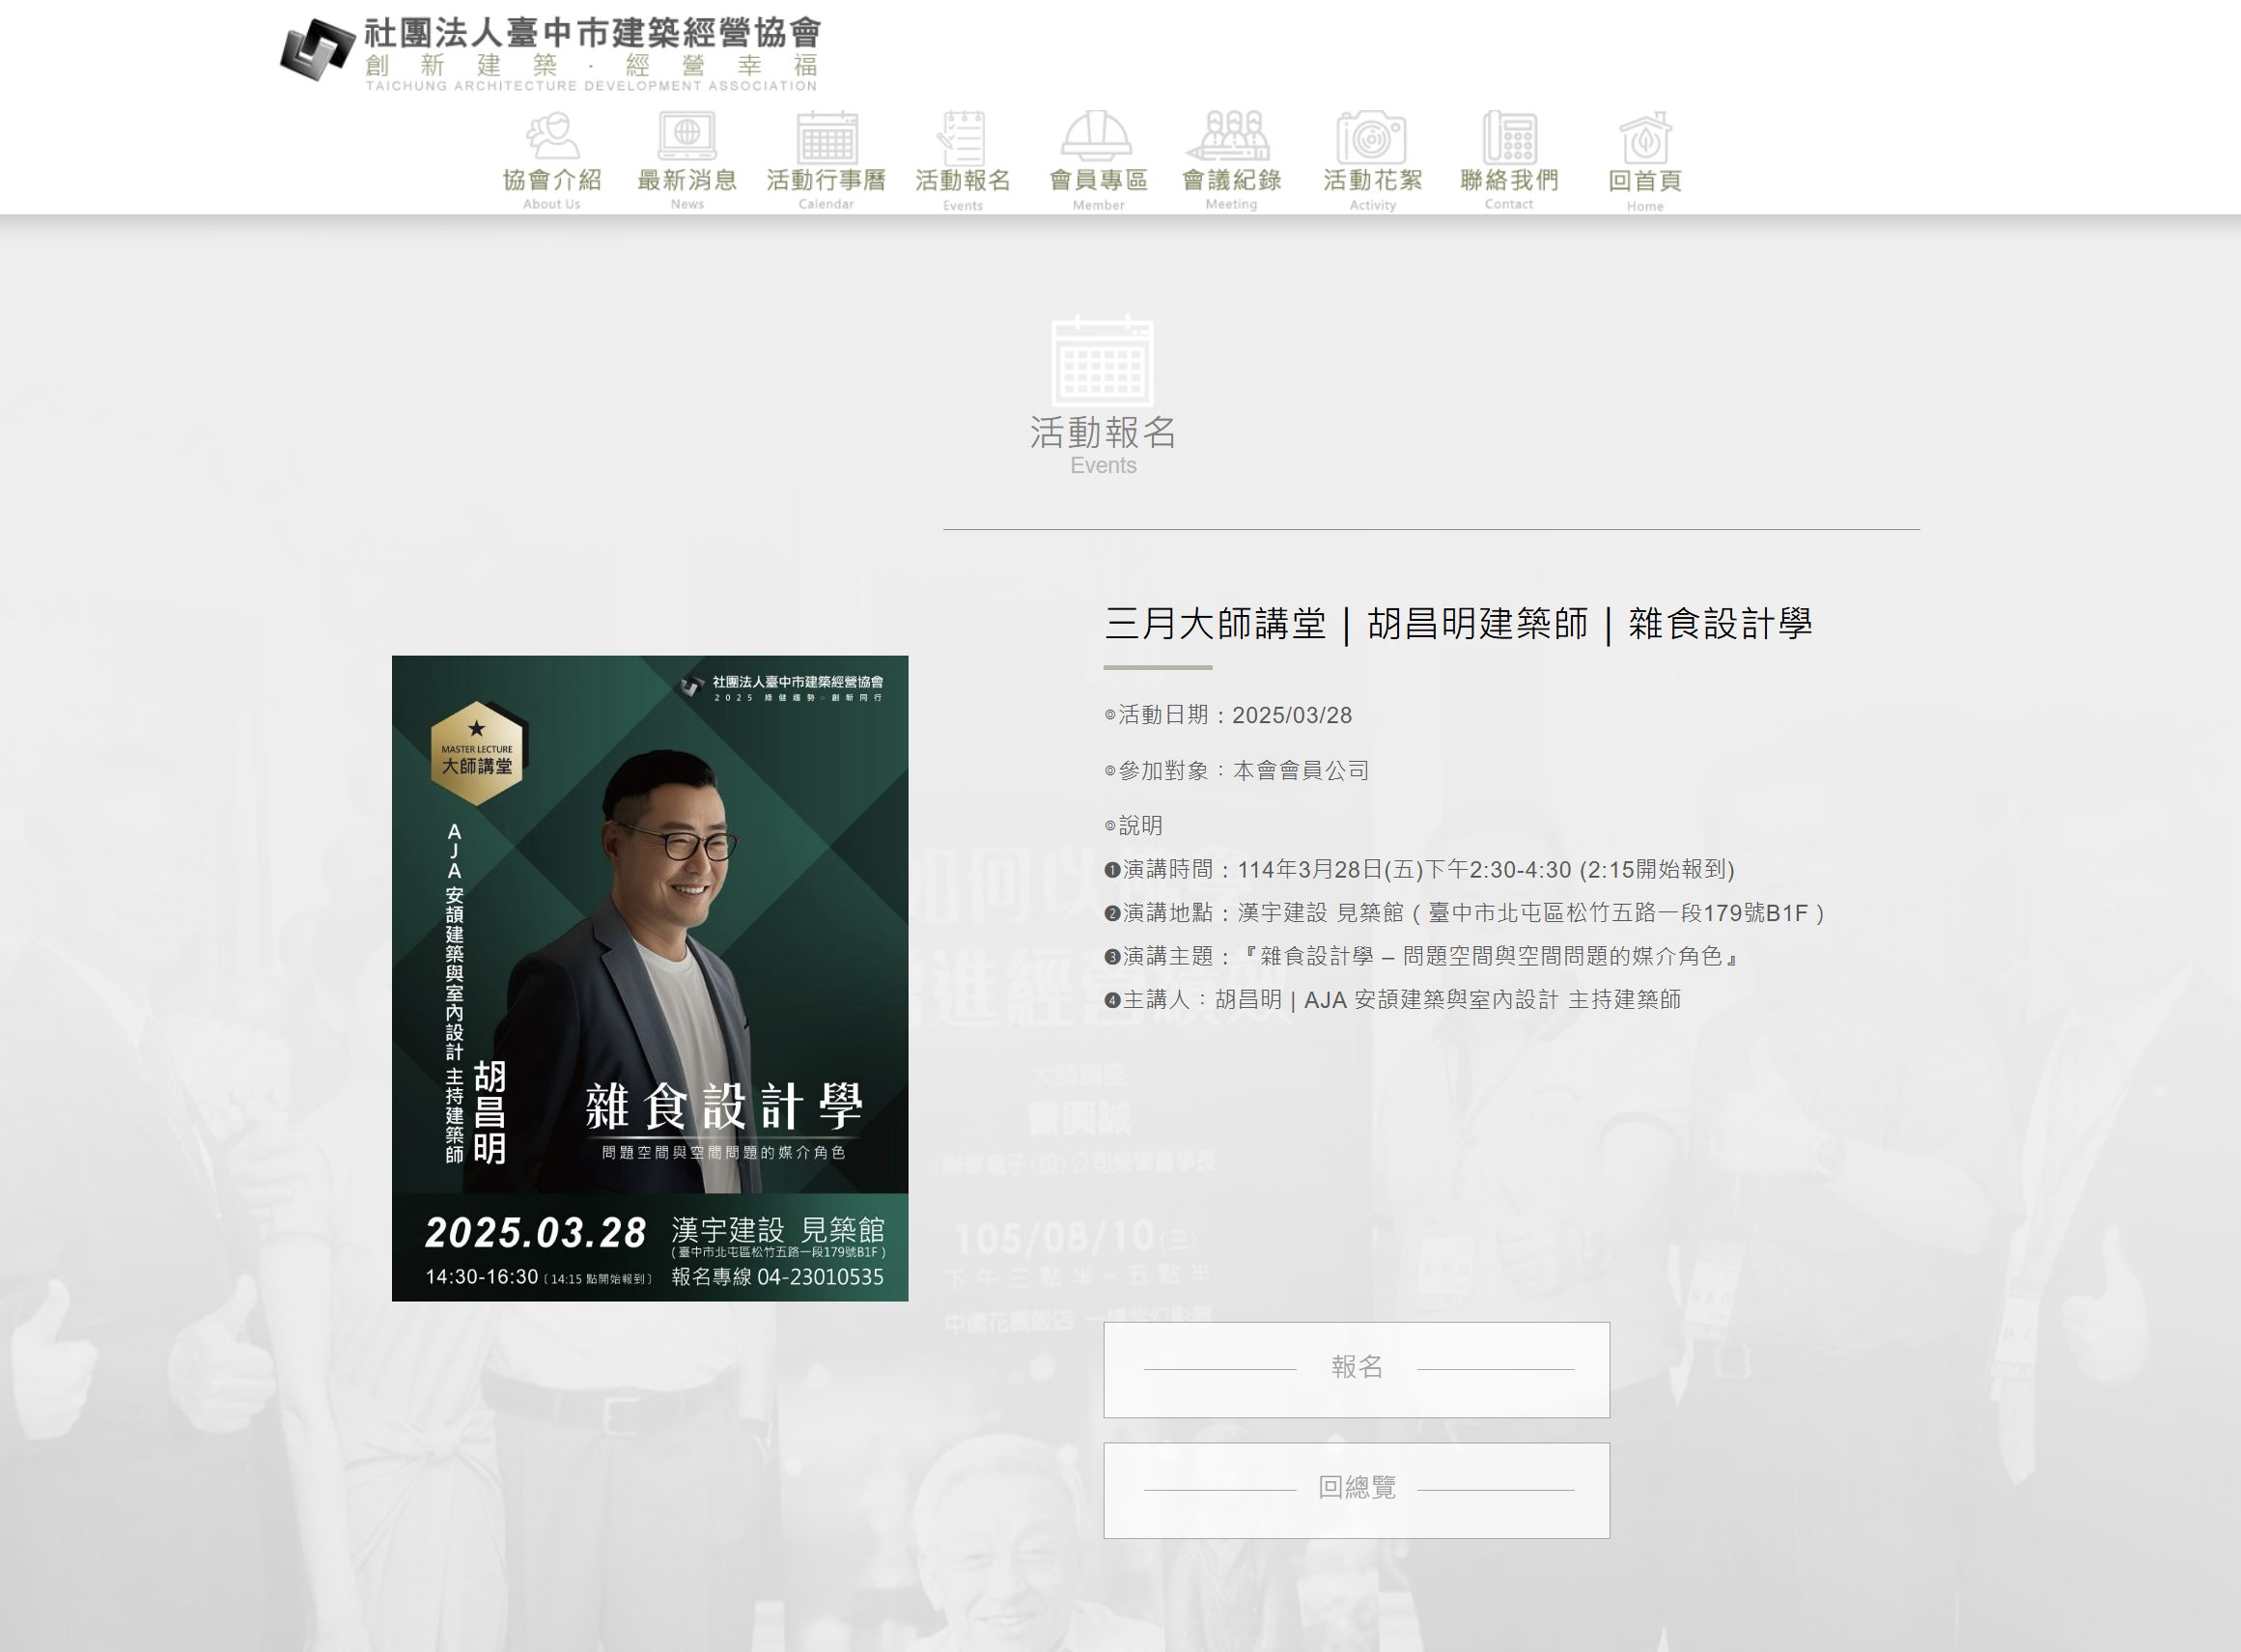The image size is (2241, 1652).
Task: Click the 活動報名 Events checklist icon
Action: (x=962, y=137)
